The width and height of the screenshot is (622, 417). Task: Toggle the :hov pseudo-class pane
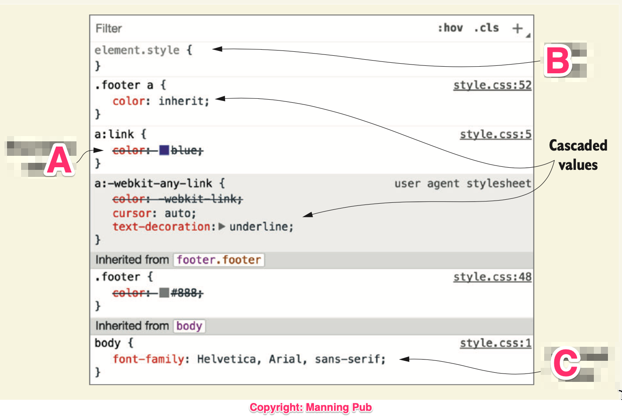[451, 28]
